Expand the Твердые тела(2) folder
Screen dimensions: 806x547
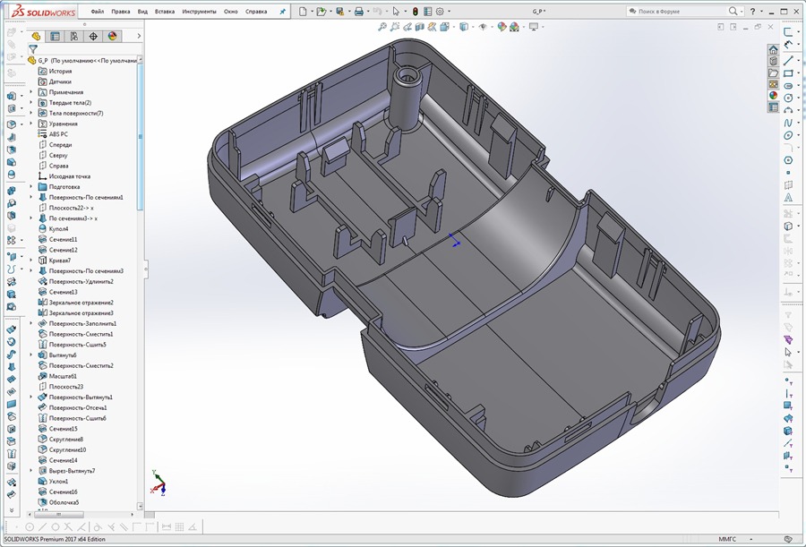(x=30, y=101)
